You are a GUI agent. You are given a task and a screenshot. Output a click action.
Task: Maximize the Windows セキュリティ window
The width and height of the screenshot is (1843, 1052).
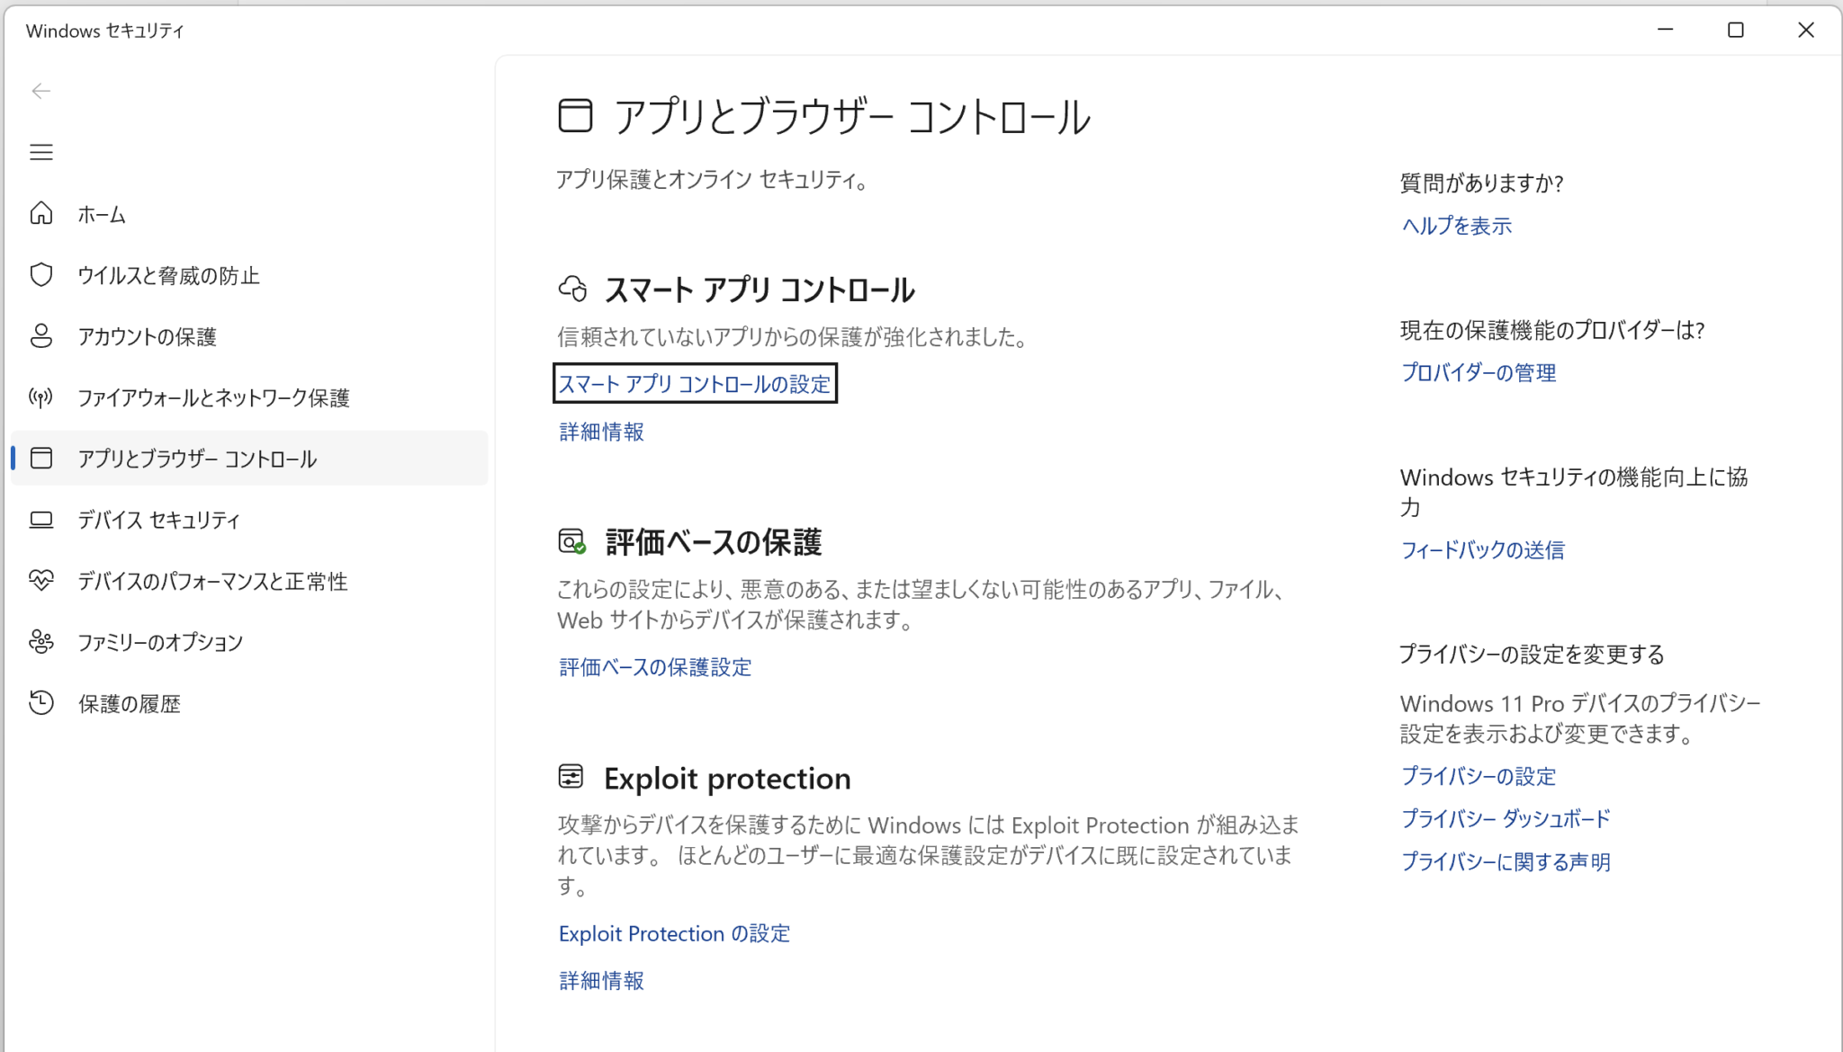(x=1736, y=30)
